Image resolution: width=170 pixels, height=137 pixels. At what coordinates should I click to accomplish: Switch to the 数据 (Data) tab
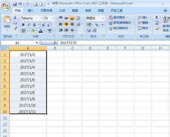pyautogui.click(x=75, y=11)
